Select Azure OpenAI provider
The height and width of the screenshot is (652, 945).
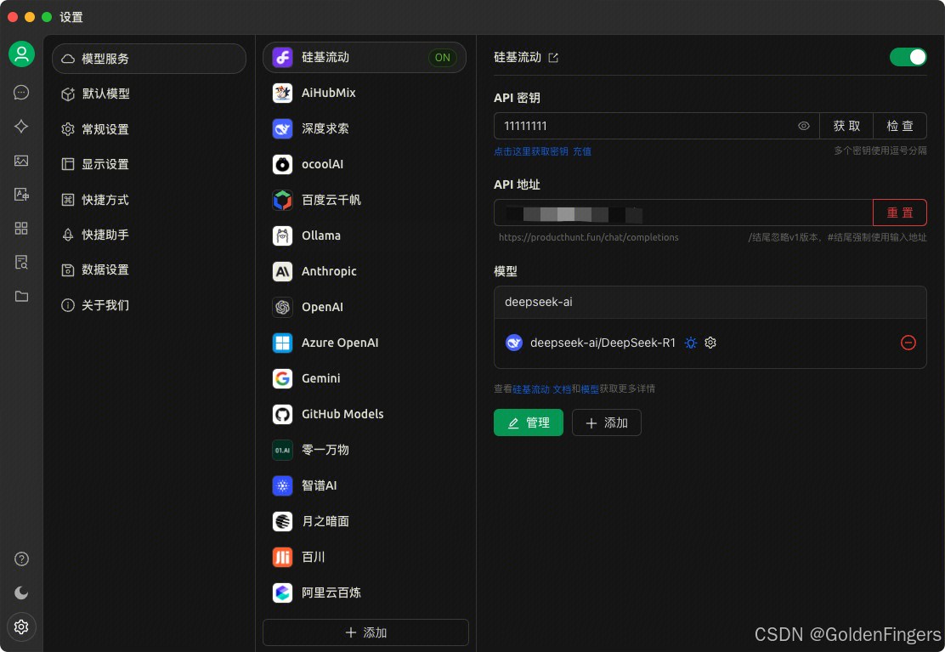coord(365,343)
